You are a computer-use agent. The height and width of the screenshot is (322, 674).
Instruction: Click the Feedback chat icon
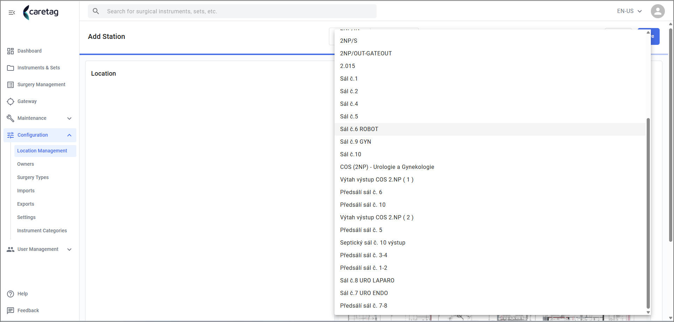(x=11, y=311)
